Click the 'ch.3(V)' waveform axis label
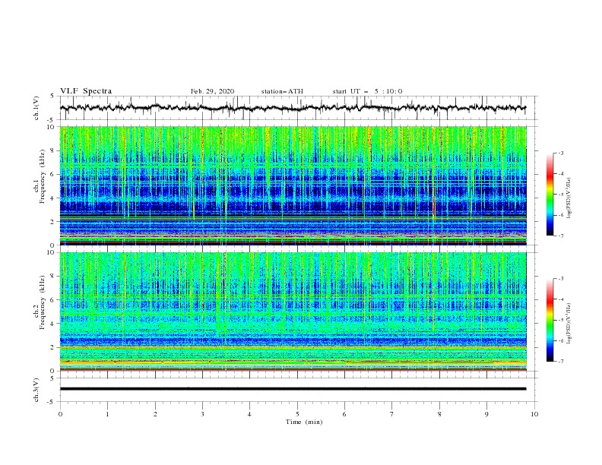Viewport: 602px width, 465px height. (x=36, y=390)
